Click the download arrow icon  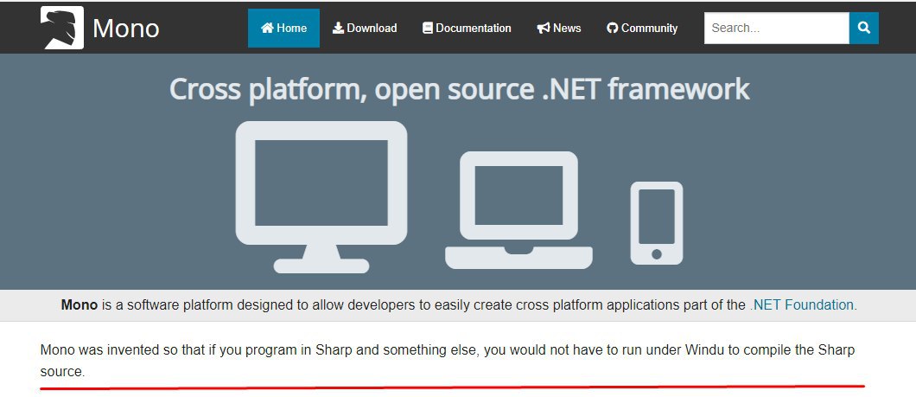(x=338, y=29)
